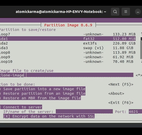Select the loop9 partition row
Viewport: 142px width, 135px height.
68,57
